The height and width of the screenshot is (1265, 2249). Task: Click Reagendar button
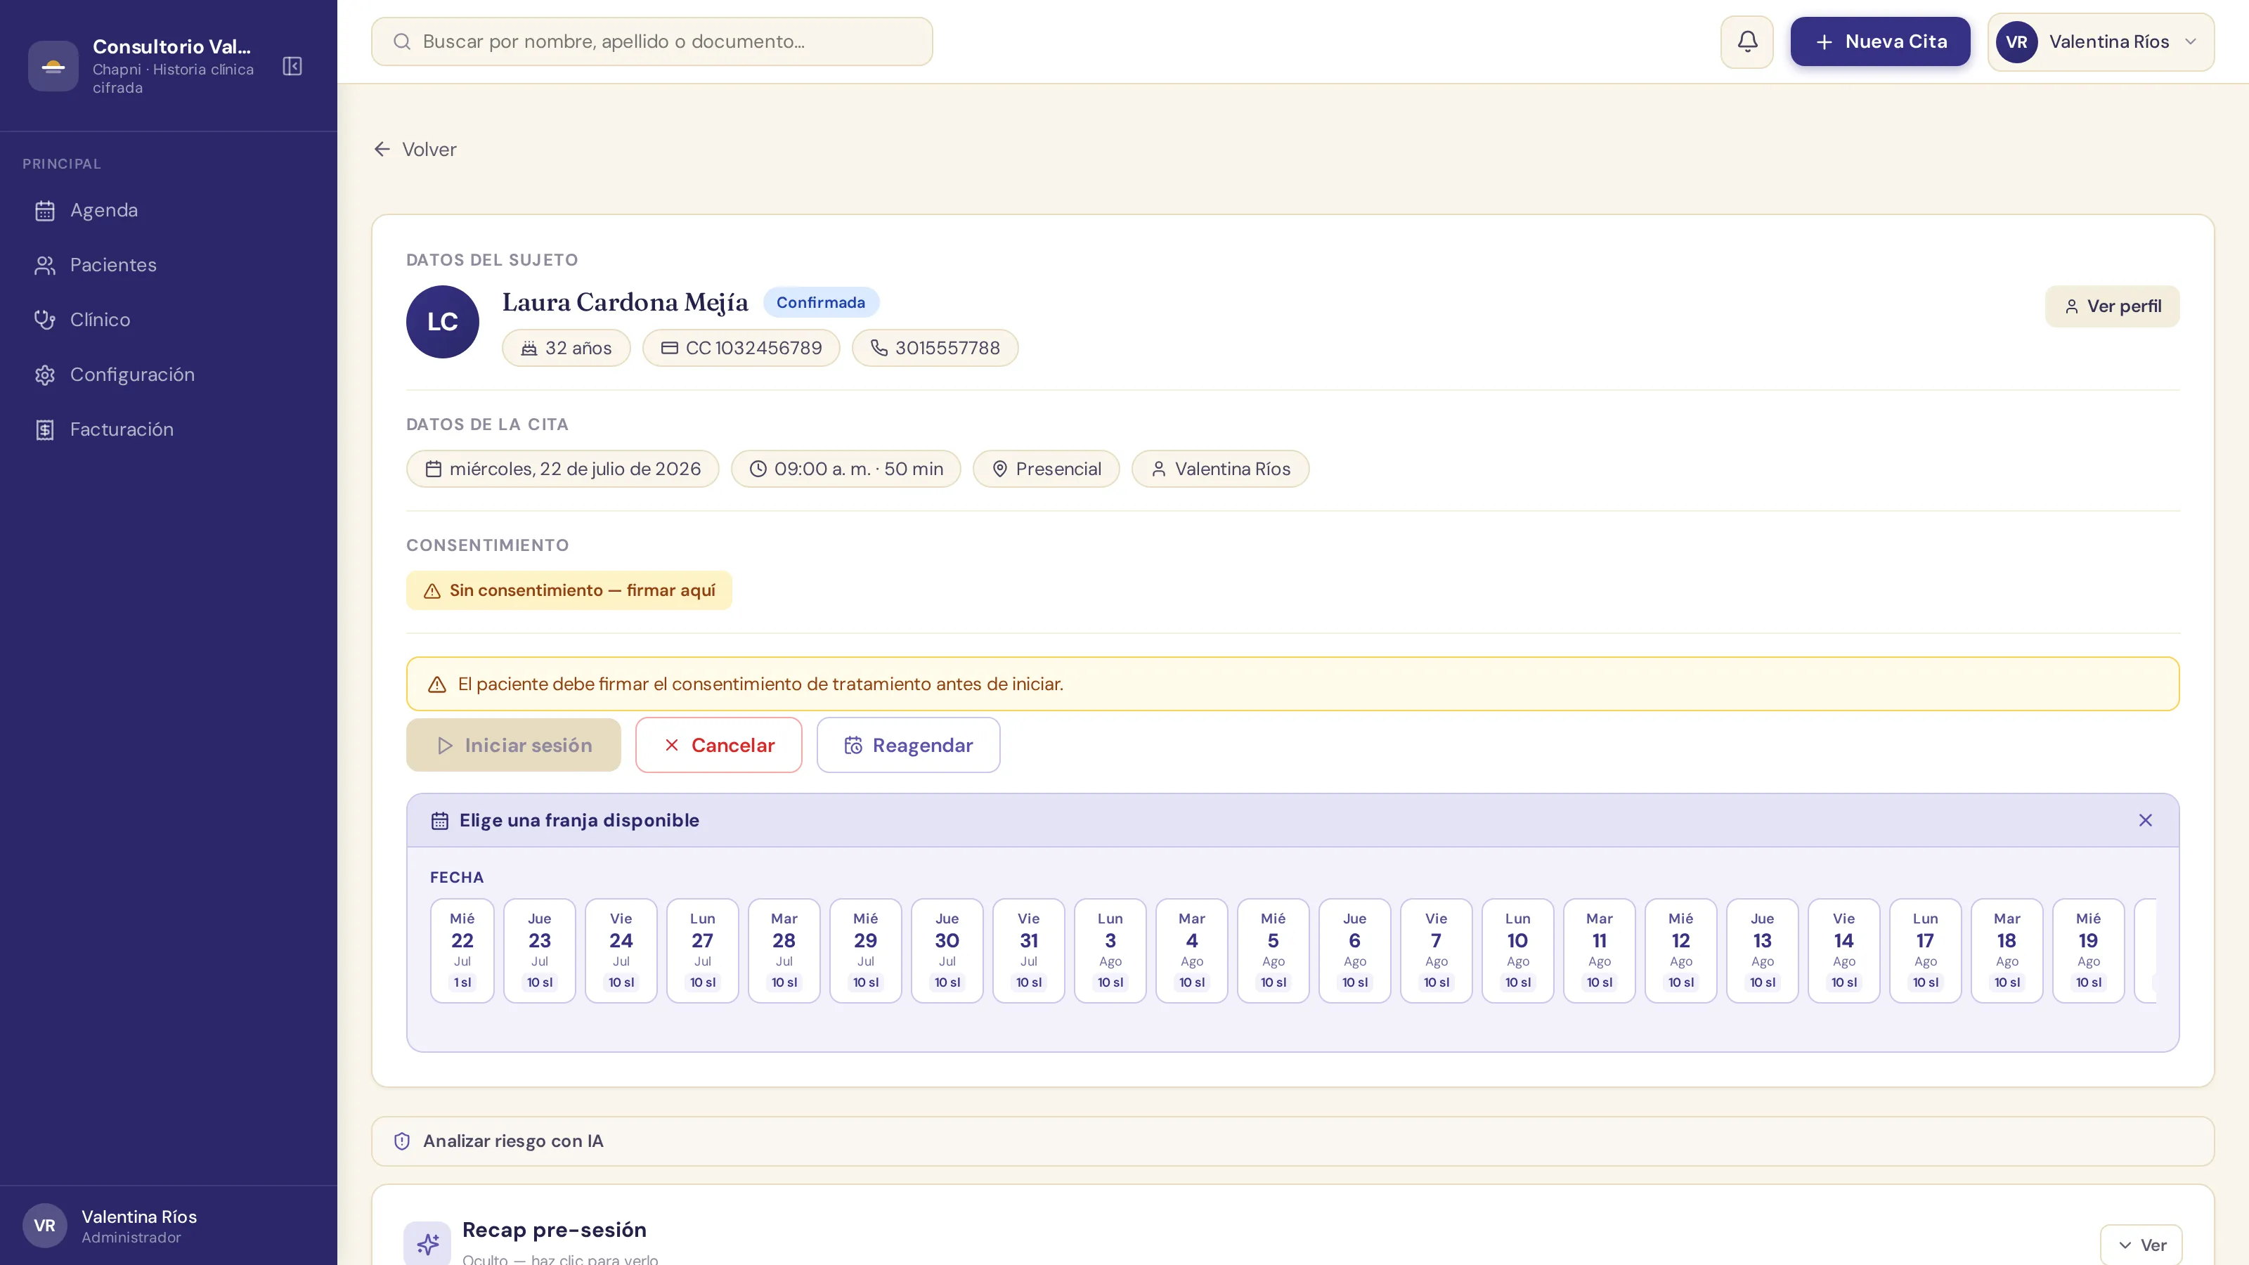pyautogui.click(x=908, y=745)
